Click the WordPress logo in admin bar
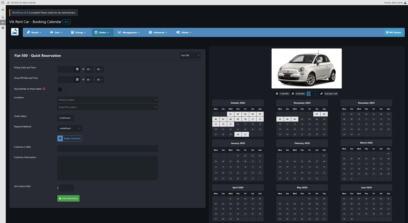The height and width of the screenshot is (223, 408). 3,3
